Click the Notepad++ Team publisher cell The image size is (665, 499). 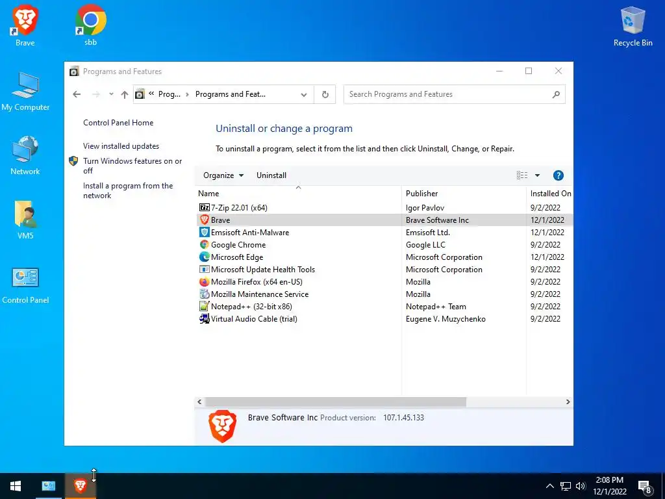tap(436, 307)
